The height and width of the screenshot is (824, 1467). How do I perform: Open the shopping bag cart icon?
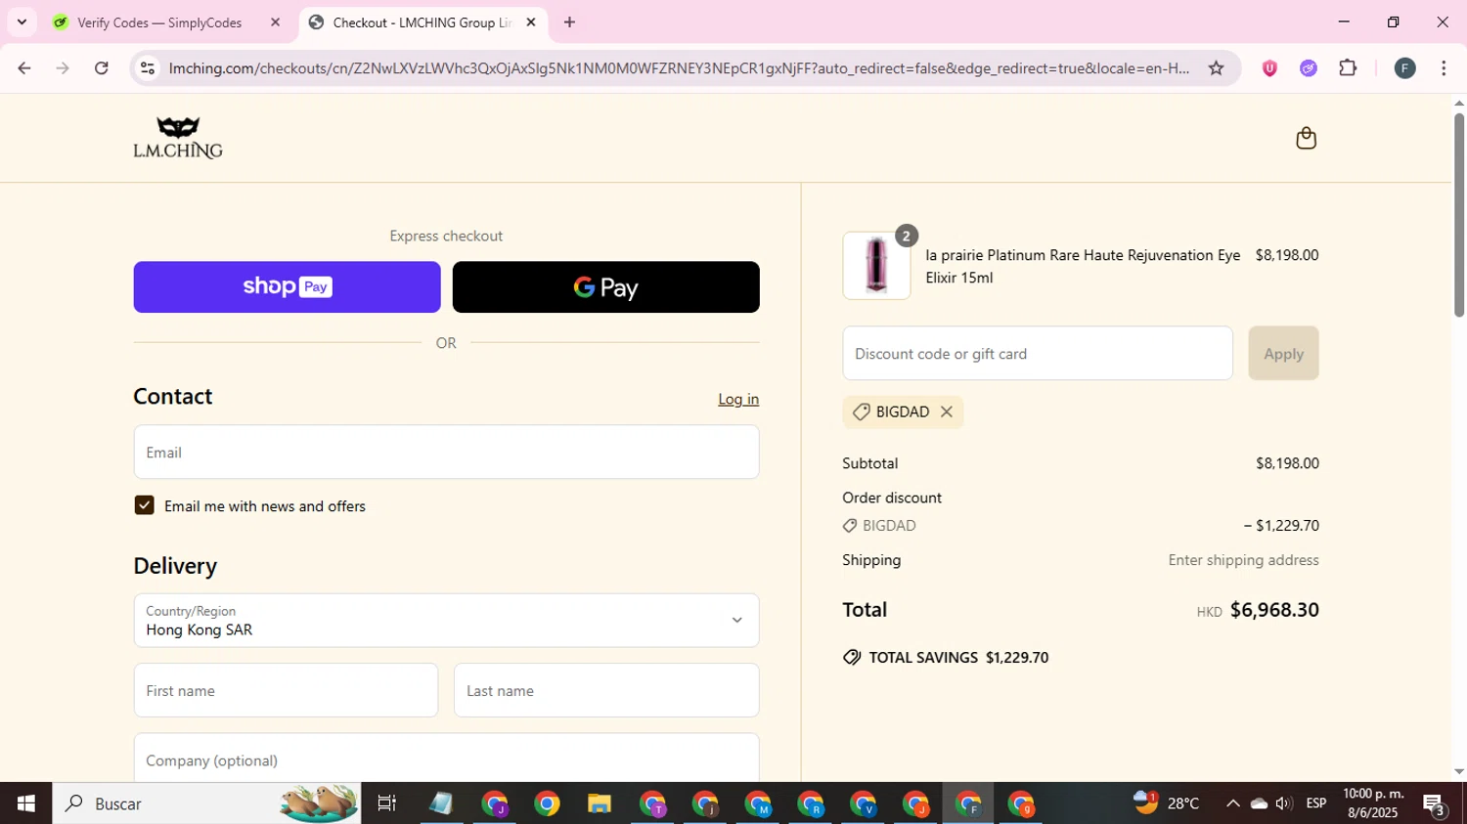(1306, 138)
